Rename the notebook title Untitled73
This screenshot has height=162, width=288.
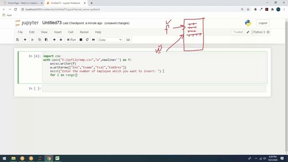52,23
